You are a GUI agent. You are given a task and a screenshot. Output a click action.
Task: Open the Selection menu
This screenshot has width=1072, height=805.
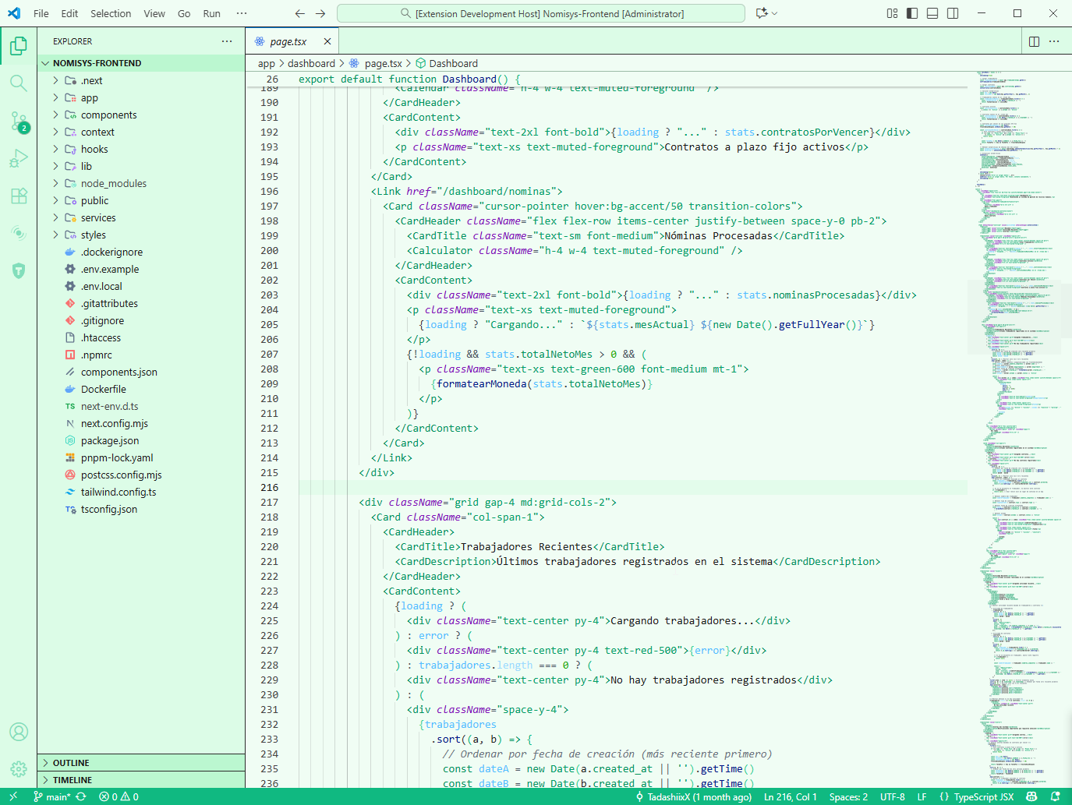point(111,13)
